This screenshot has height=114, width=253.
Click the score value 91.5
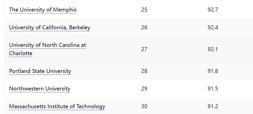point(213,88)
